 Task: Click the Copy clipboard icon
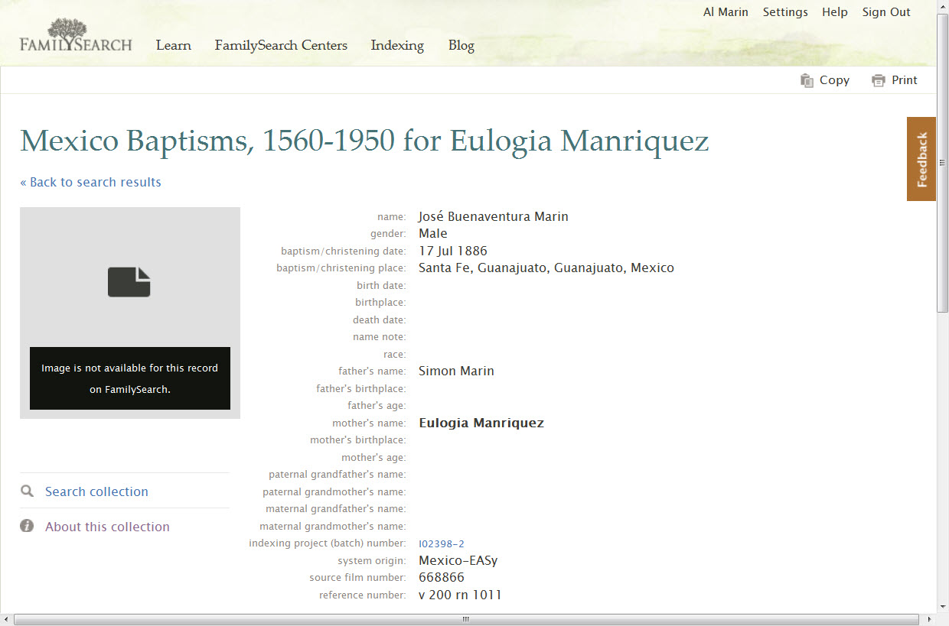pyautogui.click(x=807, y=80)
